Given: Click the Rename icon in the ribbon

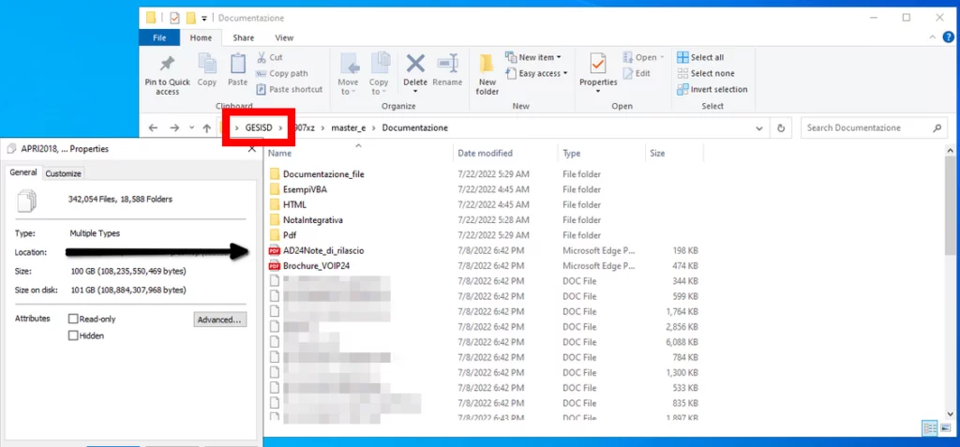Looking at the screenshot, I should click(x=447, y=66).
